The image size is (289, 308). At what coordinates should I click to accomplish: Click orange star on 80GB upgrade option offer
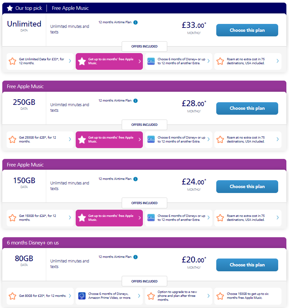[x=151, y=296]
